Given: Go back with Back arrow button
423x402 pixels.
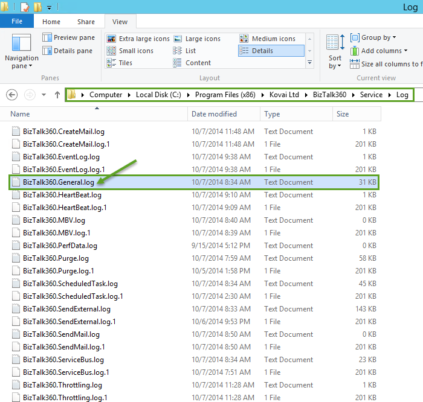Looking at the screenshot, I should (11, 95).
